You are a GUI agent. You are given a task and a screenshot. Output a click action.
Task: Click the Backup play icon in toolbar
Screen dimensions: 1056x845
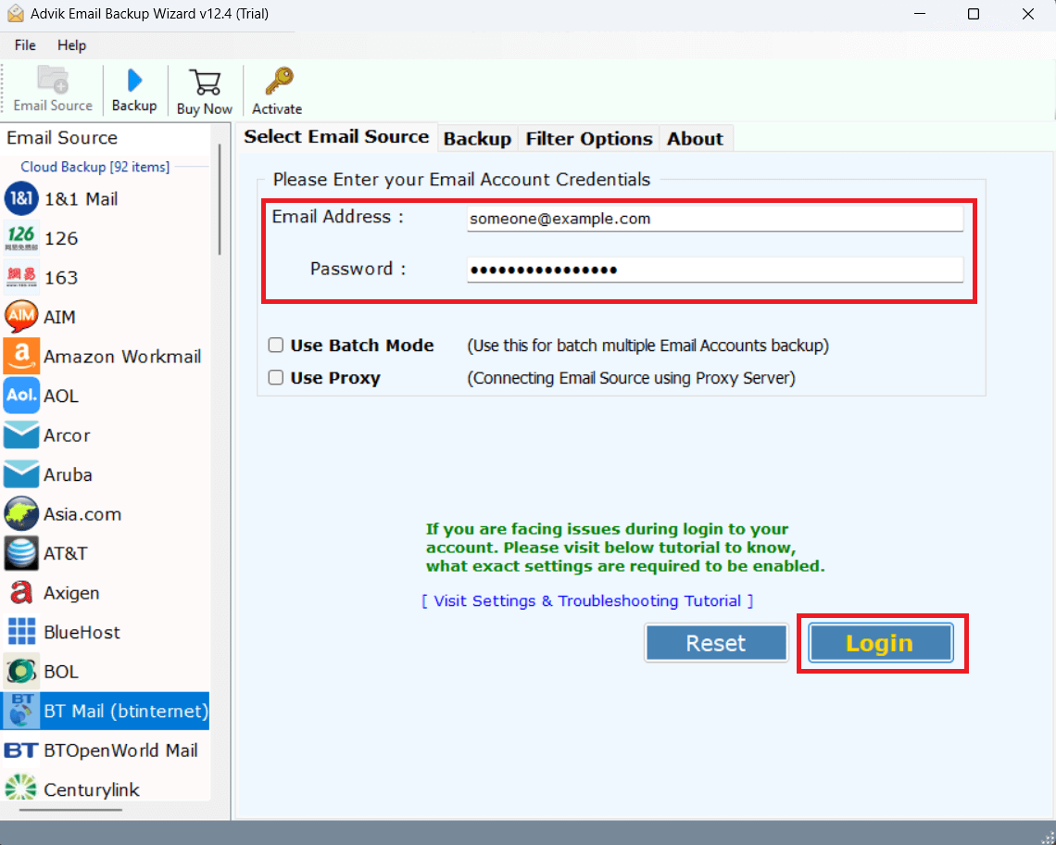(x=134, y=81)
